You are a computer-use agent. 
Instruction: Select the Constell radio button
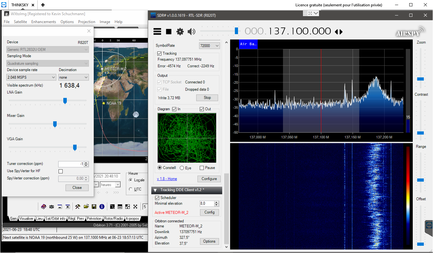pos(160,168)
